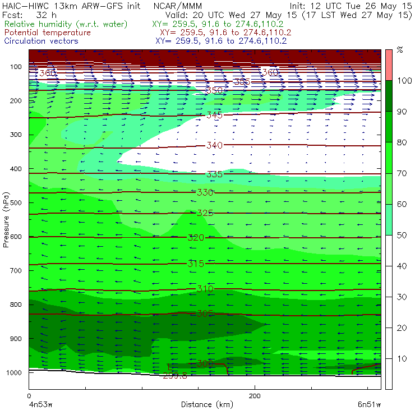Click the 70–80% bright green colorbar segment

click(389, 158)
